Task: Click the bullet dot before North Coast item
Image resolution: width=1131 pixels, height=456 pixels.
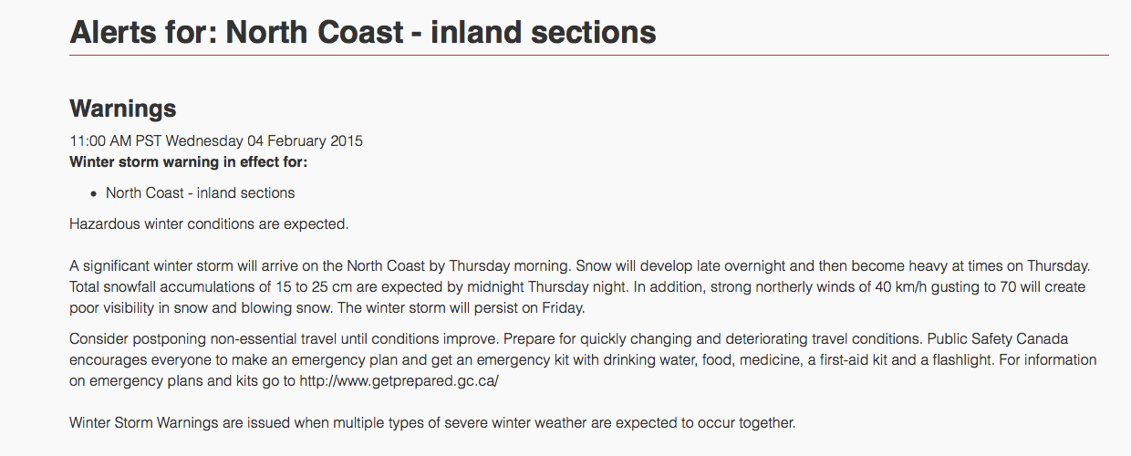Action: pos(93,193)
